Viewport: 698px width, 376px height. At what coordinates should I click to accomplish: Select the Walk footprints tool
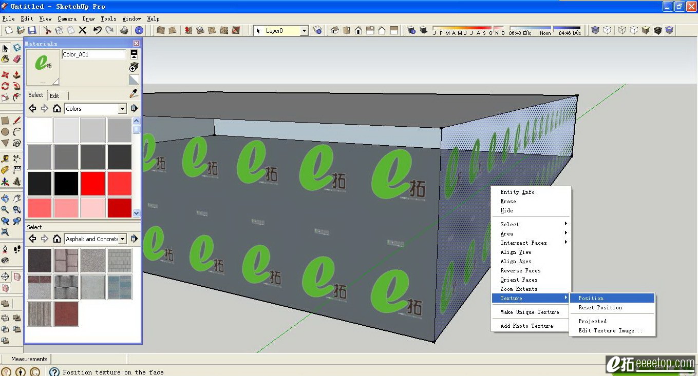pos(16,249)
